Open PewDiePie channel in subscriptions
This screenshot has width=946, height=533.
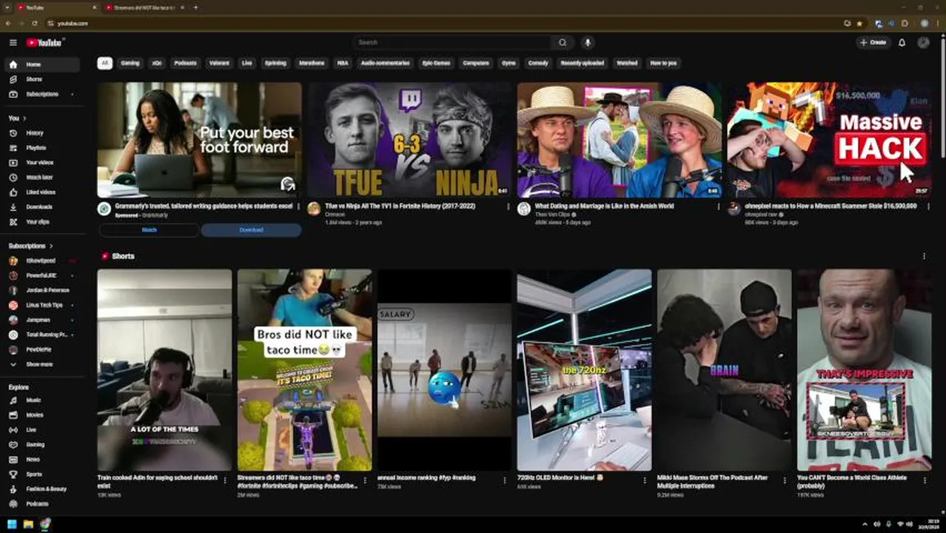coord(43,349)
